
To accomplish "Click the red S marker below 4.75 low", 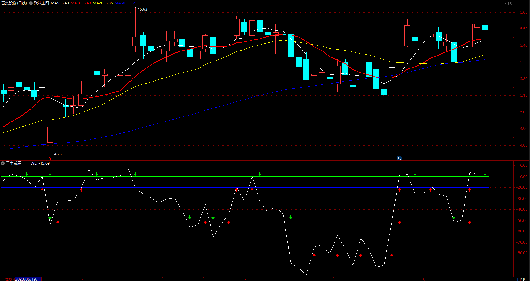I will coord(50,159).
